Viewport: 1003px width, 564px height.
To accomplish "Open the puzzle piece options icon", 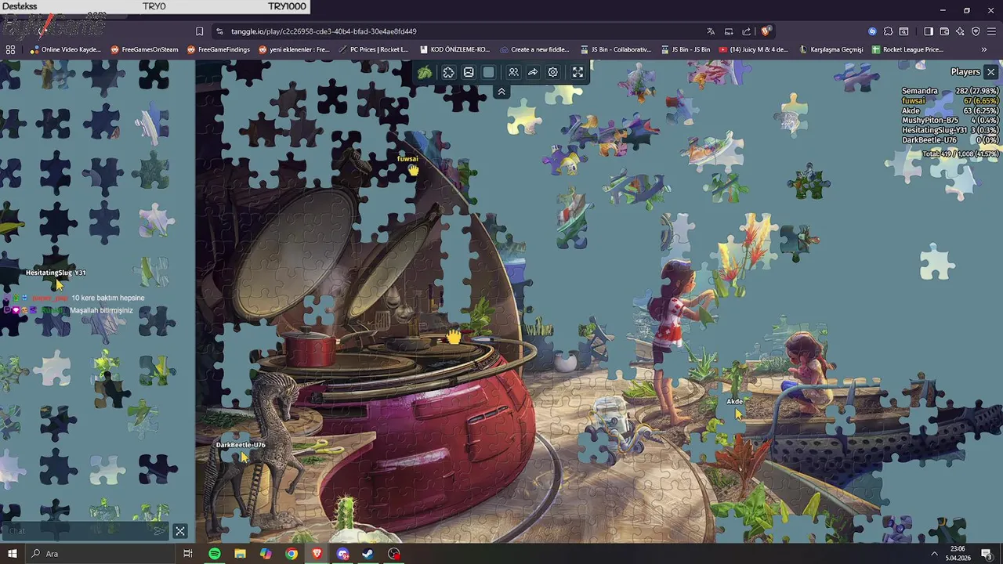I will tap(448, 72).
